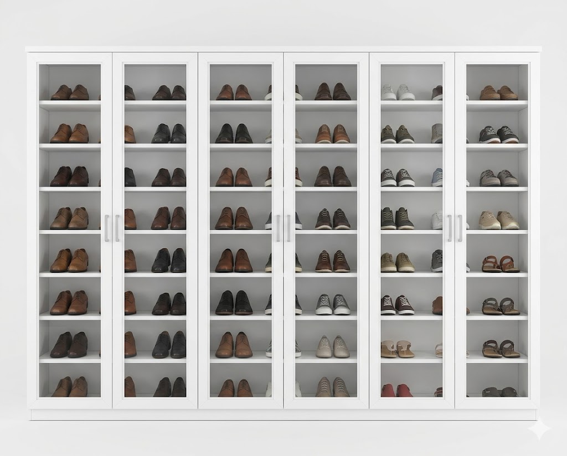
Task: Select the white sneakers on fifth door's top shelf
Action: (398, 92)
